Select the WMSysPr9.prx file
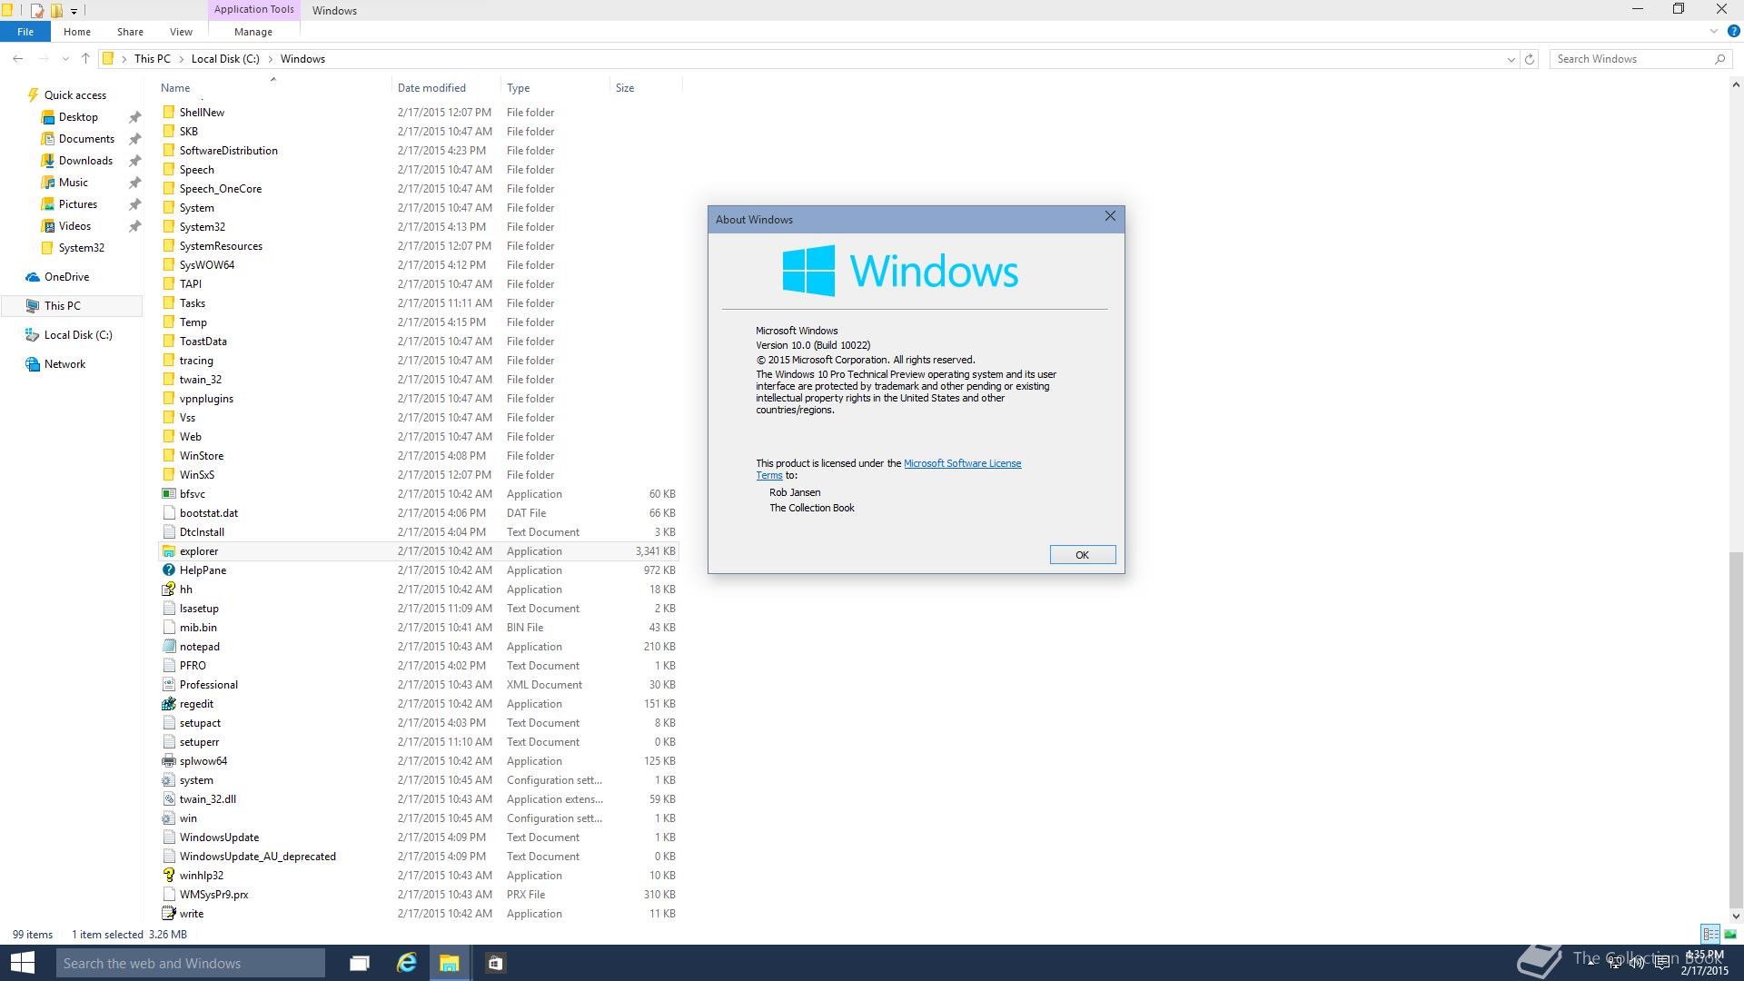 tap(418, 895)
